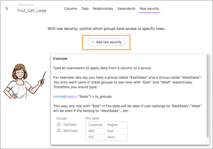The image size is (213, 149).
Task: Click the EastSales group icon
Action: click(59, 124)
